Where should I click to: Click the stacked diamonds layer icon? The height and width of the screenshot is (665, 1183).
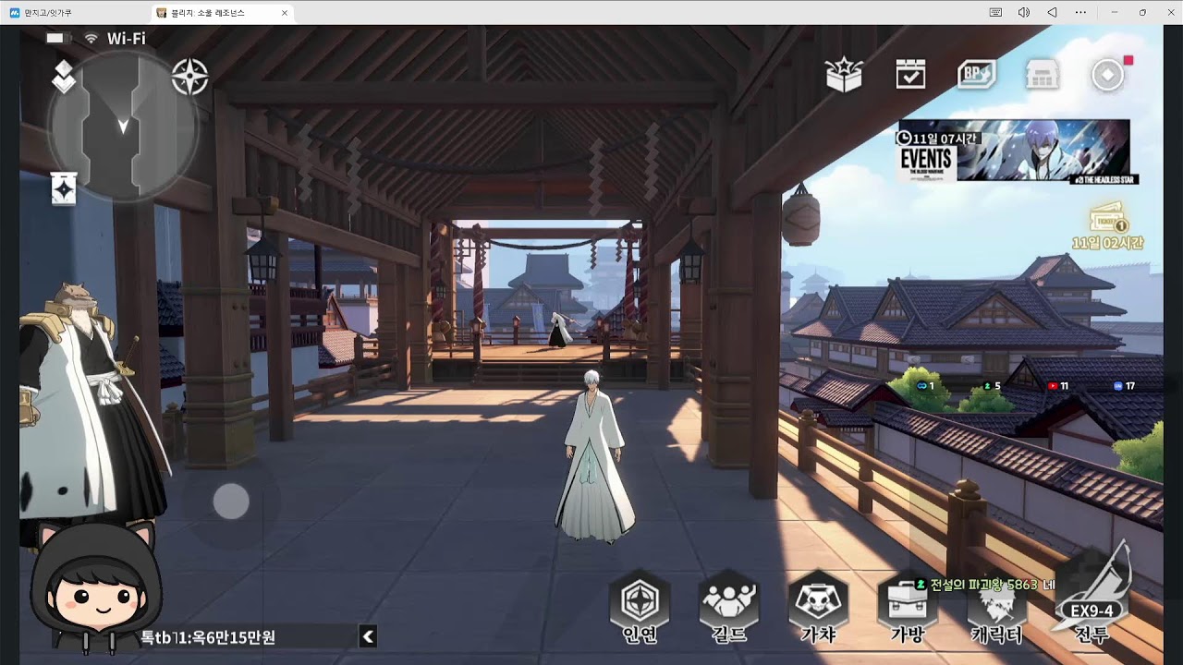pyautogui.click(x=63, y=77)
